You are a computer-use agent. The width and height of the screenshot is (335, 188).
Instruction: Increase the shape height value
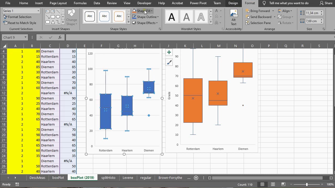click(322, 12)
